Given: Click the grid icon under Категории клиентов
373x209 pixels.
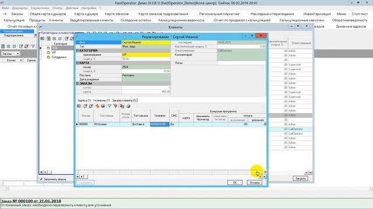Looking at the screenshot, I should click(x=43, y=39).
